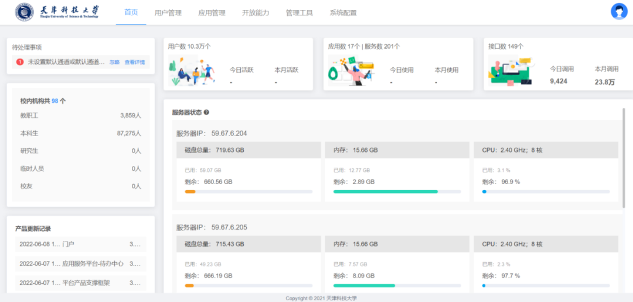The image size is (633, 302).
Task: Open the user avatar in top-right corner
Action: point(619,12)
